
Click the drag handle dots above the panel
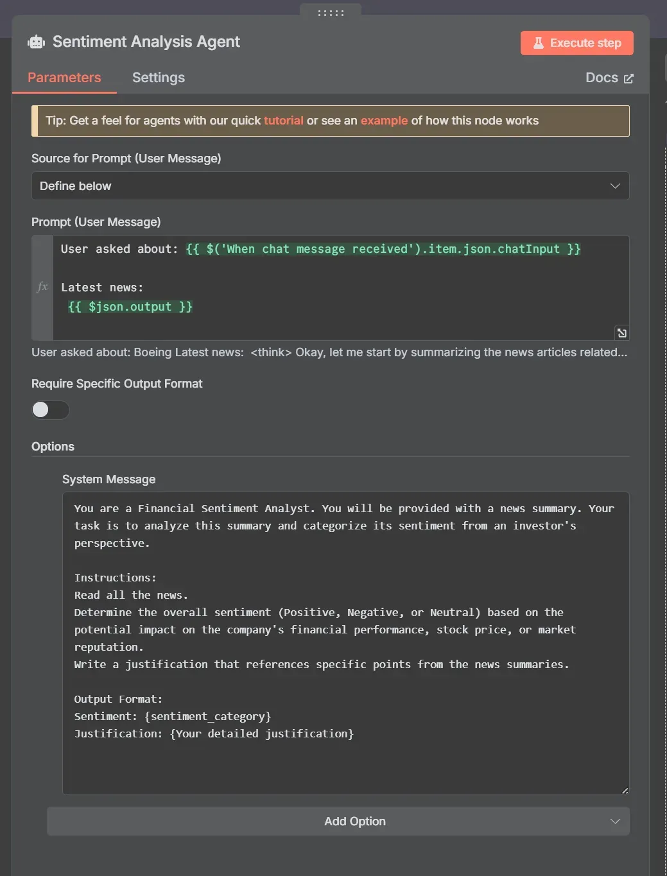click(x=329, y=12)
